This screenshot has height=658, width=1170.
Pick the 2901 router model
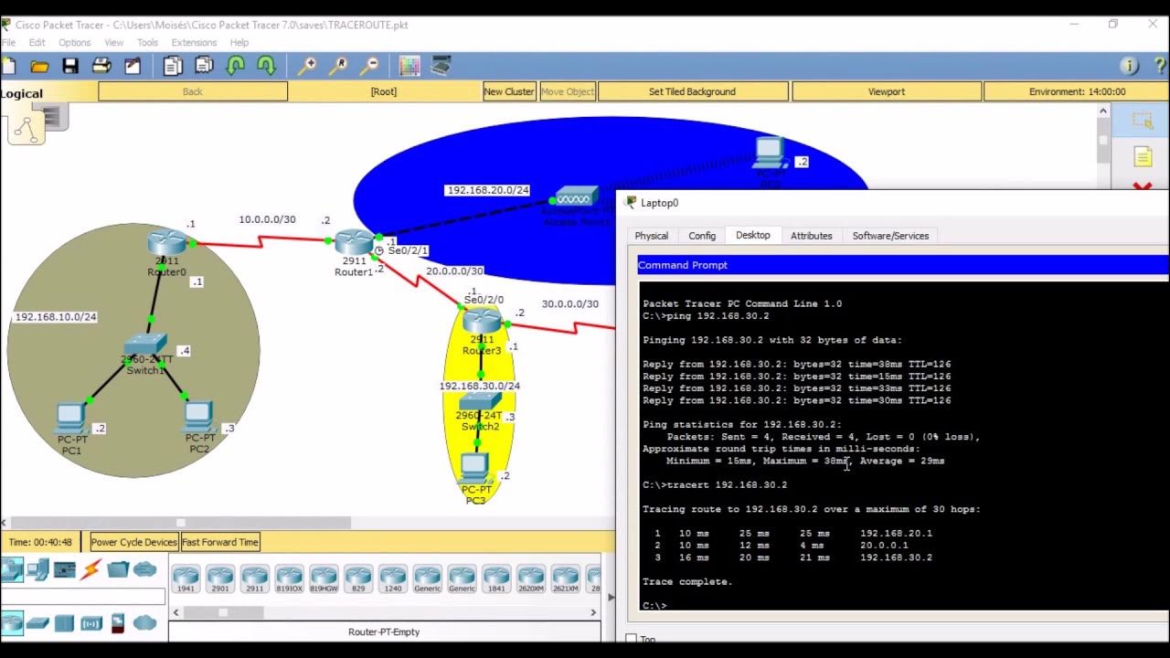220,579
